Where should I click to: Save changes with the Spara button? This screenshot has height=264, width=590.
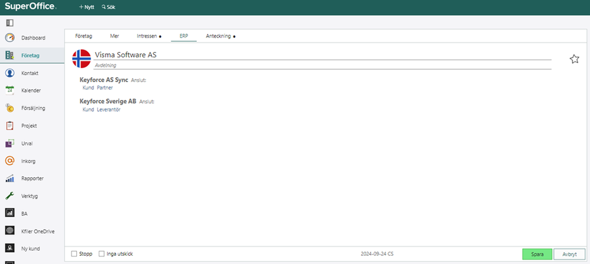(x=537, y=254)
